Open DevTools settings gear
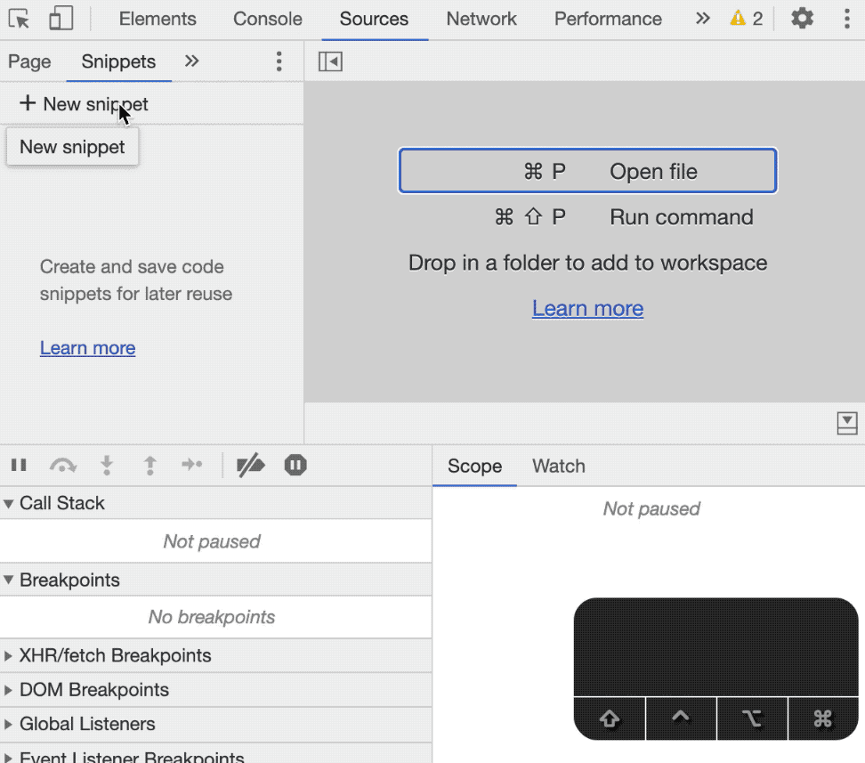 point(802,19)
